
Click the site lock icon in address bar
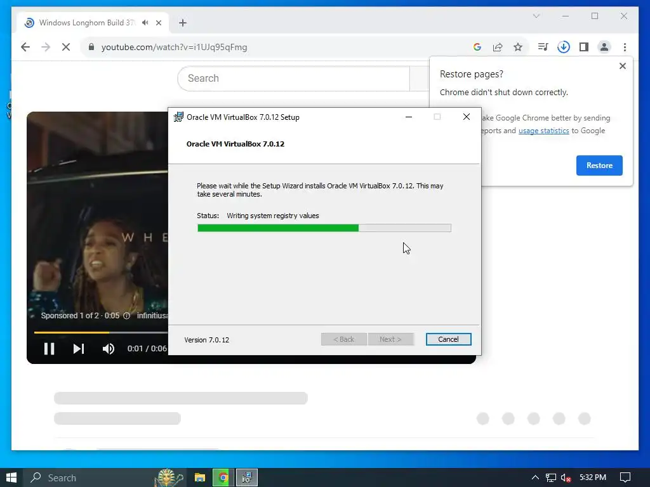91,47
